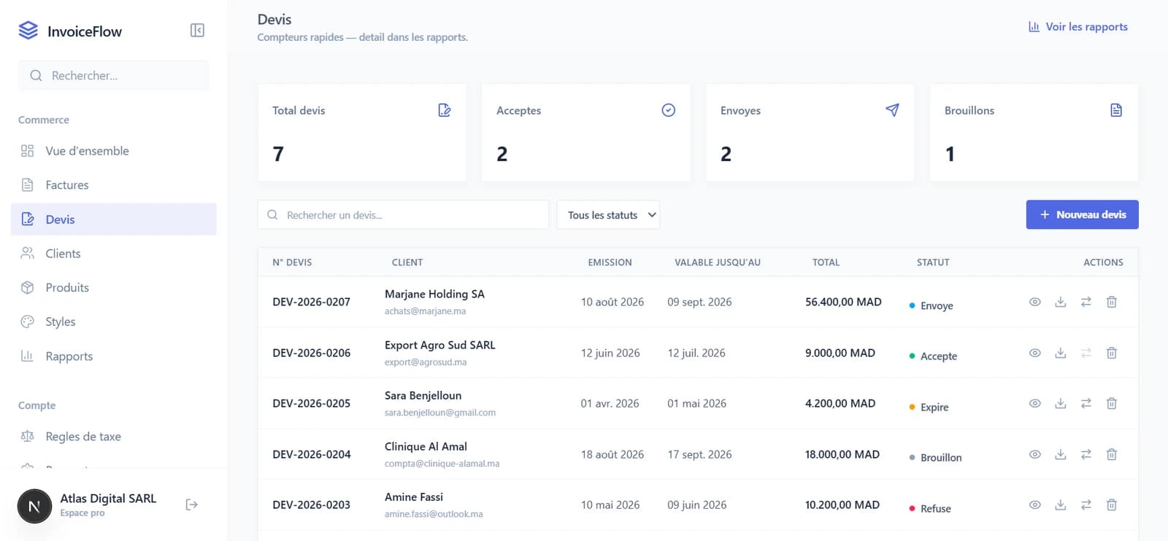Image resolution: width=1168 pixels, height=541 pixels.
Task: Open the Produits page
Action: tap(114, 287)
